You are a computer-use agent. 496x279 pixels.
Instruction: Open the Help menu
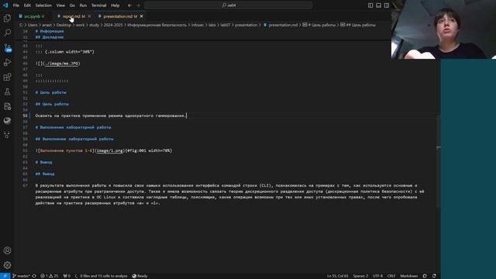pyautogui.click(x=115, y=5)
